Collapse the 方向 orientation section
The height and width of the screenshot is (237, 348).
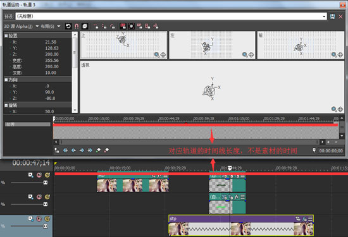click(6, 80)
